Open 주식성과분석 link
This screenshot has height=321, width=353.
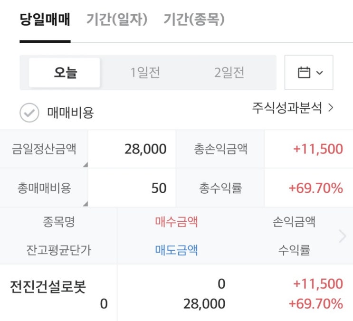pos(293,108)
